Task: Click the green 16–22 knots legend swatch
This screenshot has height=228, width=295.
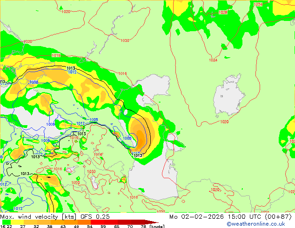Action: pyautogui.click(x=7, y=222)
